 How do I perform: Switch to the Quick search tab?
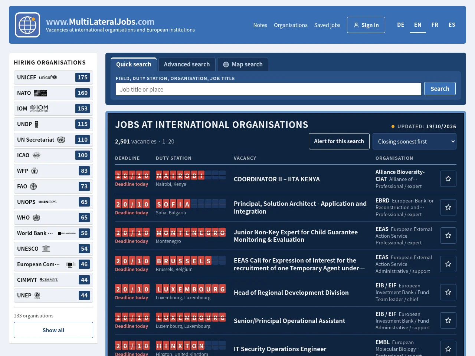[134, 64]
